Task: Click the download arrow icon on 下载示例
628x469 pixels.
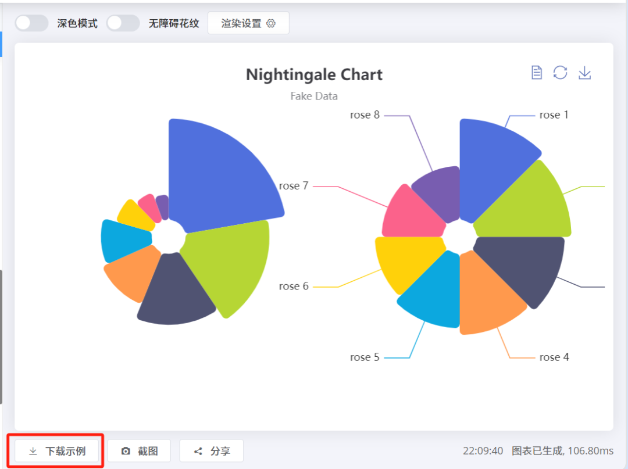Action: pos(32,450)
